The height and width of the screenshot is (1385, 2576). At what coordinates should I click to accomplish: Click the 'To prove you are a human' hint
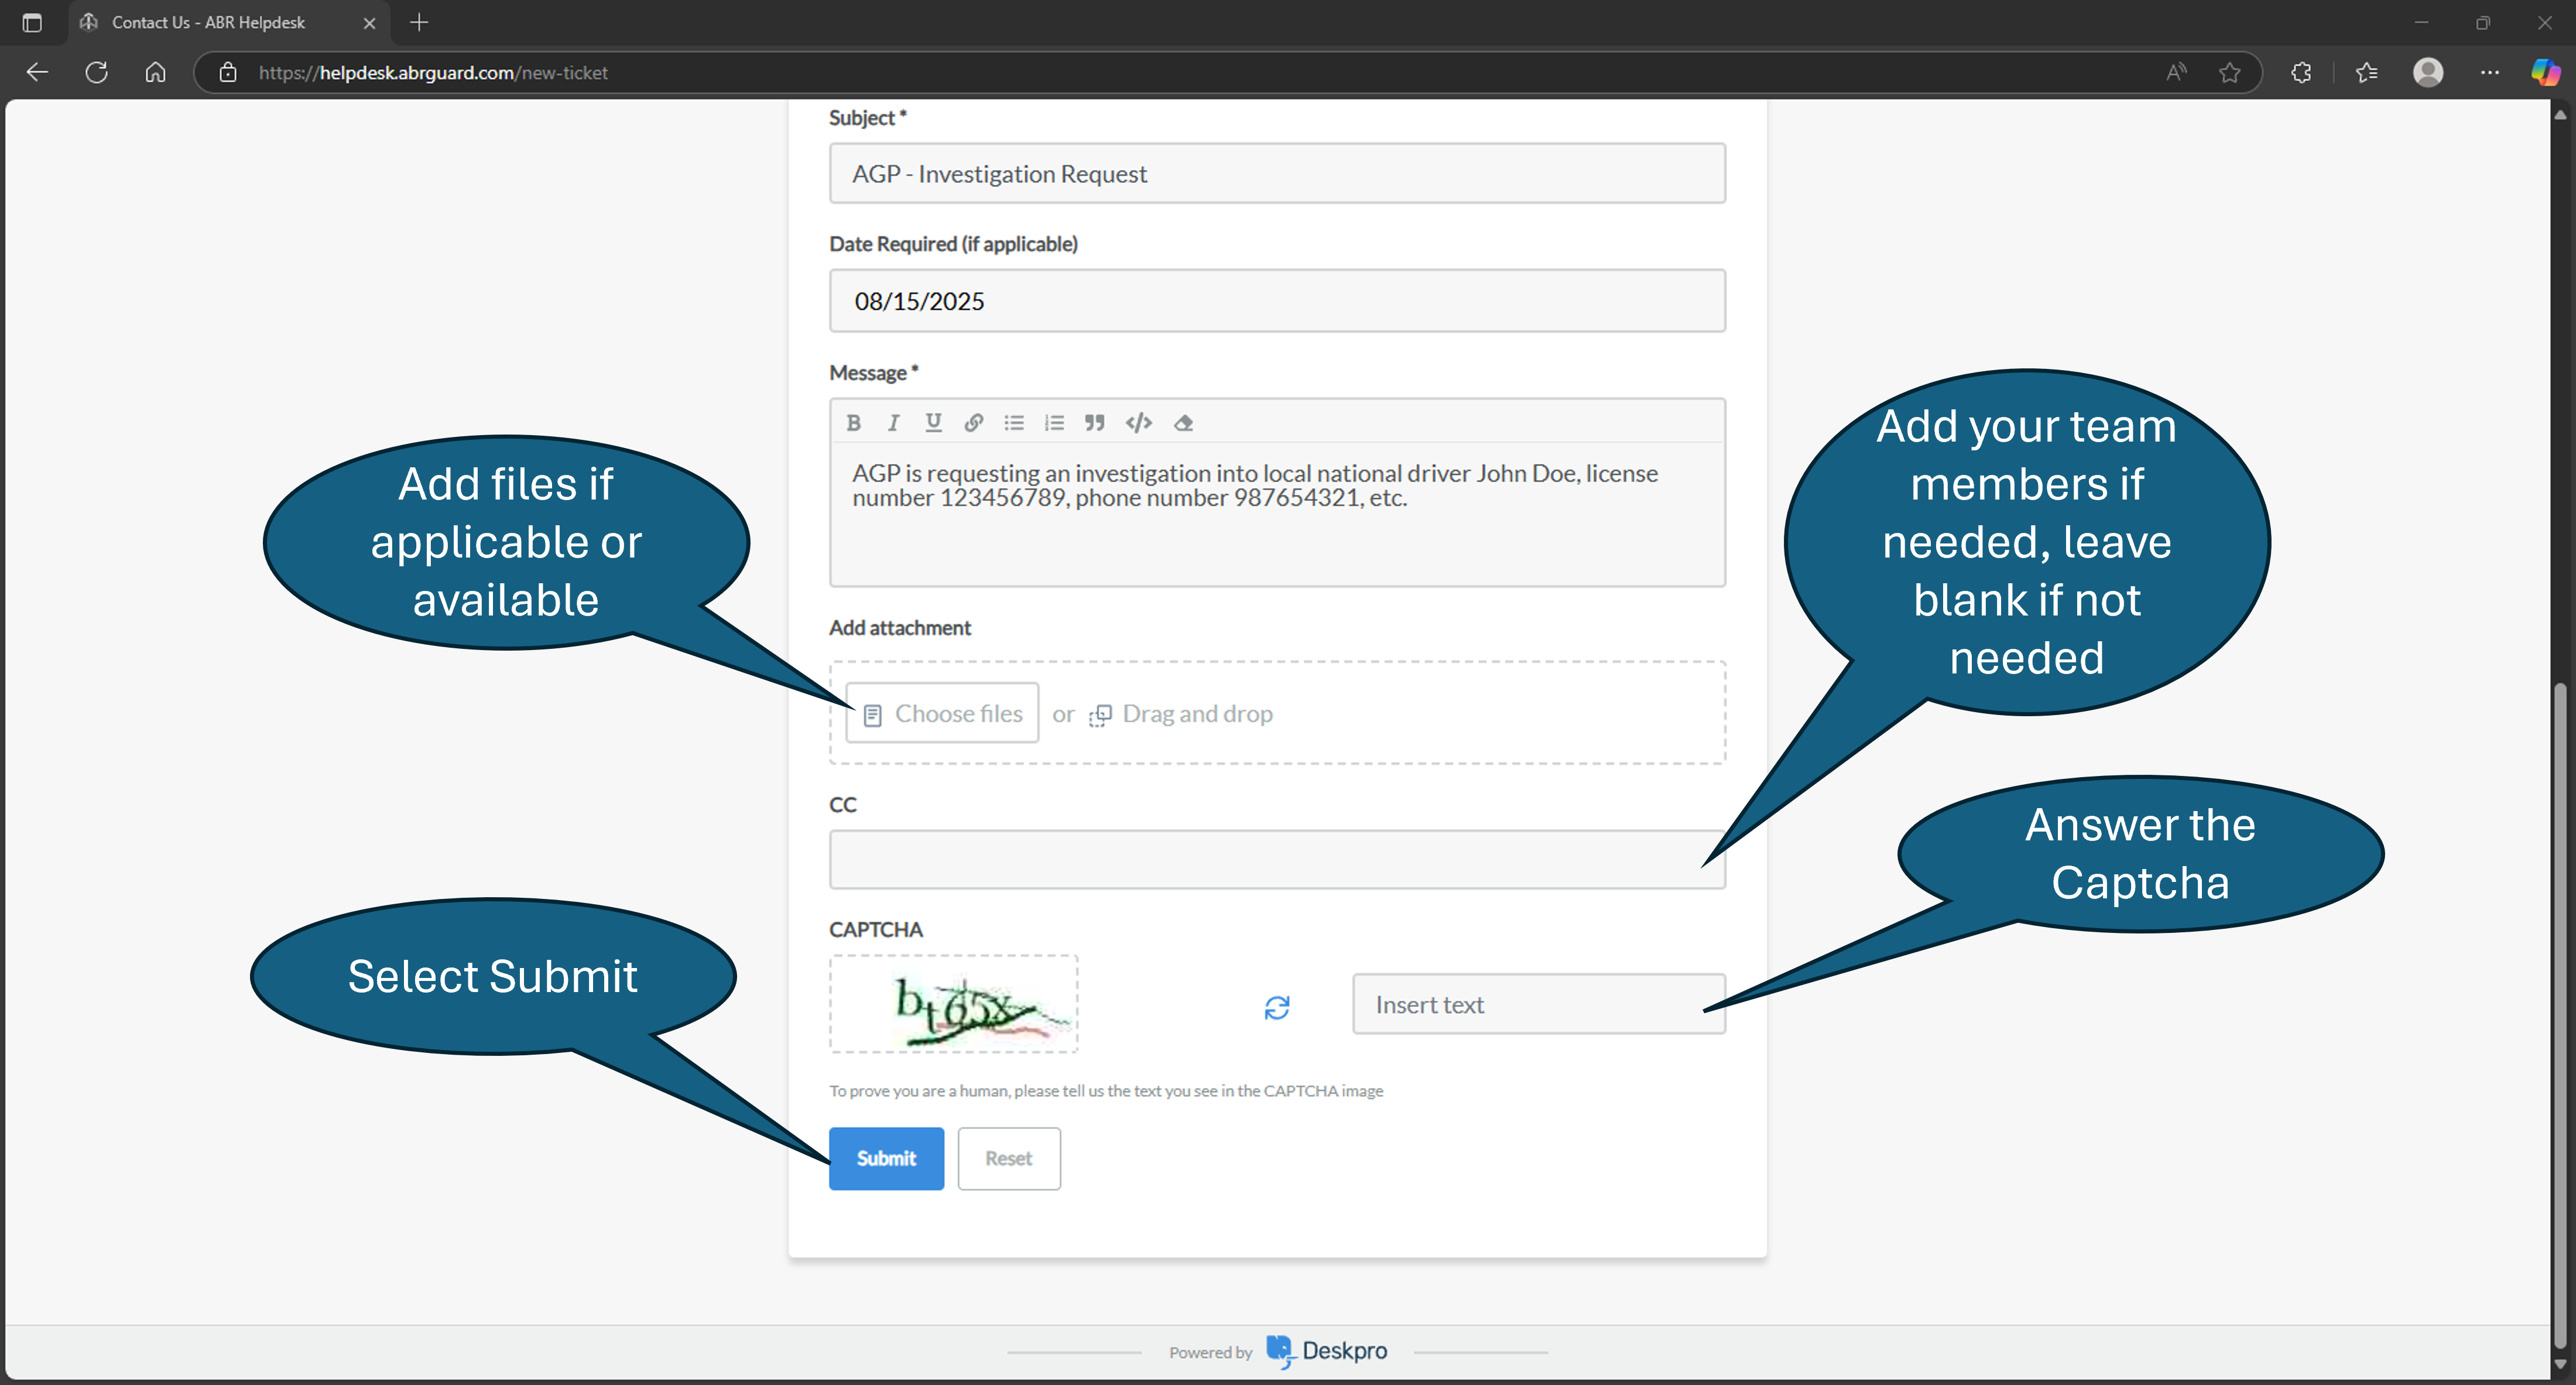[x=1106, y=1091]
